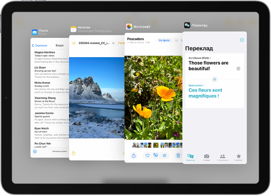Screen dimensions: 271x196
Task: Open the photo adjustments sliders icon
Action: point(164,156)
